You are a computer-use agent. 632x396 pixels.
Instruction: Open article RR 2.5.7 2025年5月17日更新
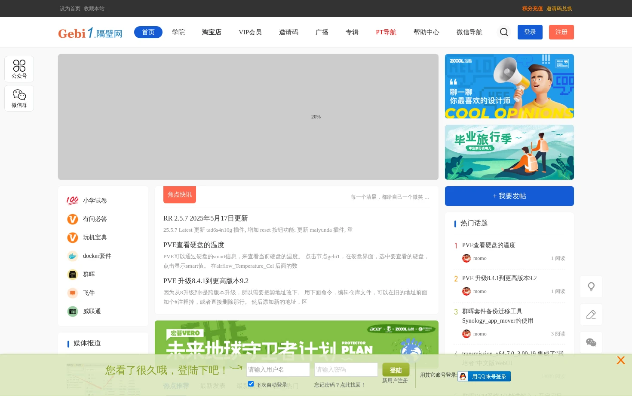point(206,218)
